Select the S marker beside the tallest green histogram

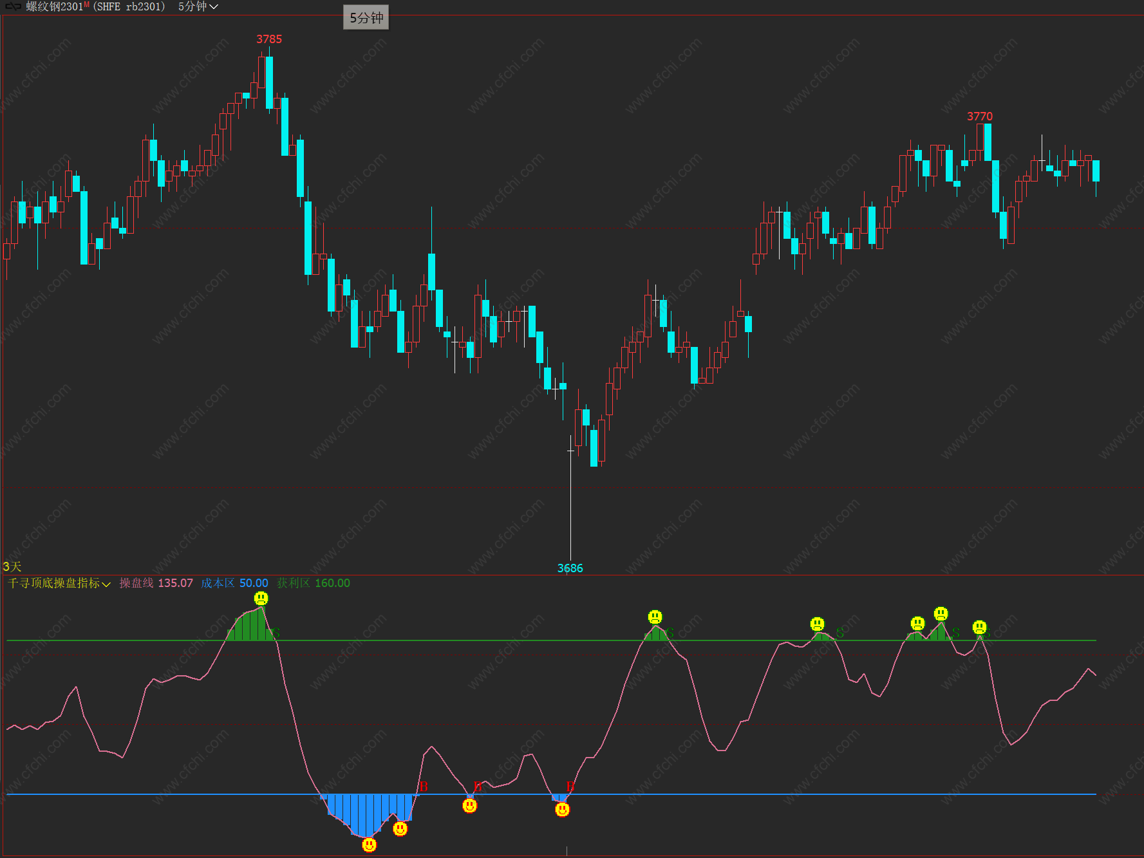[276, 633]
